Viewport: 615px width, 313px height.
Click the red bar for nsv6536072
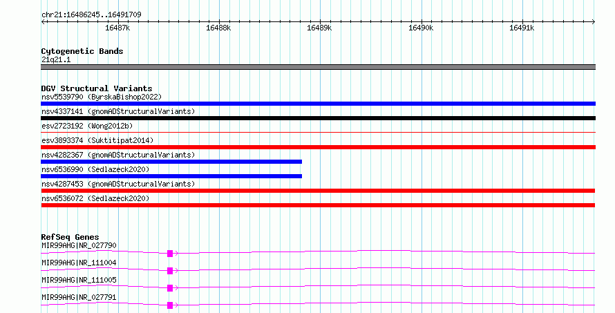[318, 205]
